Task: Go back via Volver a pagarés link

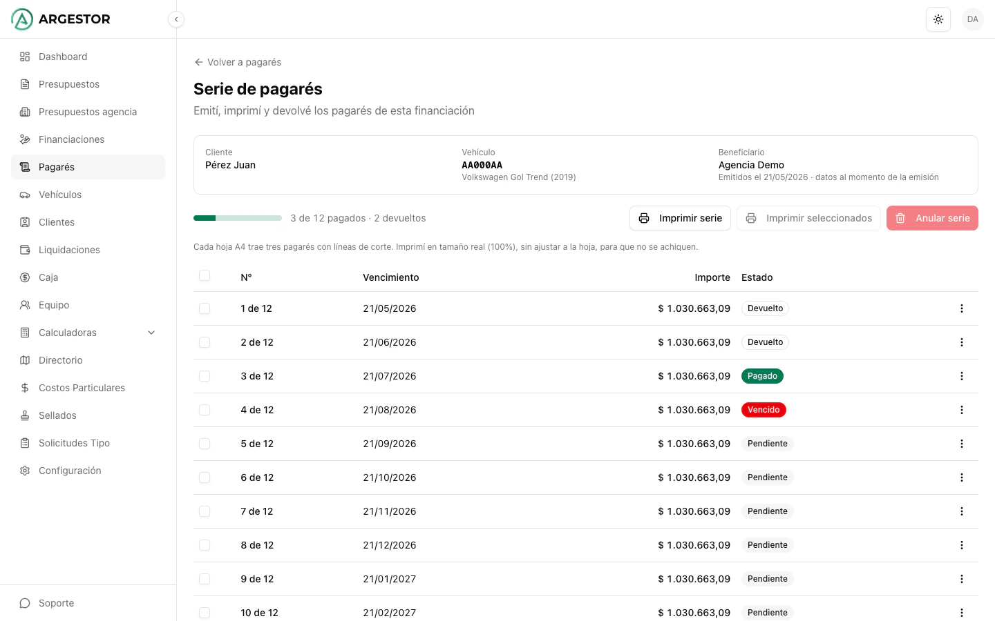Action: coord(238,62)
